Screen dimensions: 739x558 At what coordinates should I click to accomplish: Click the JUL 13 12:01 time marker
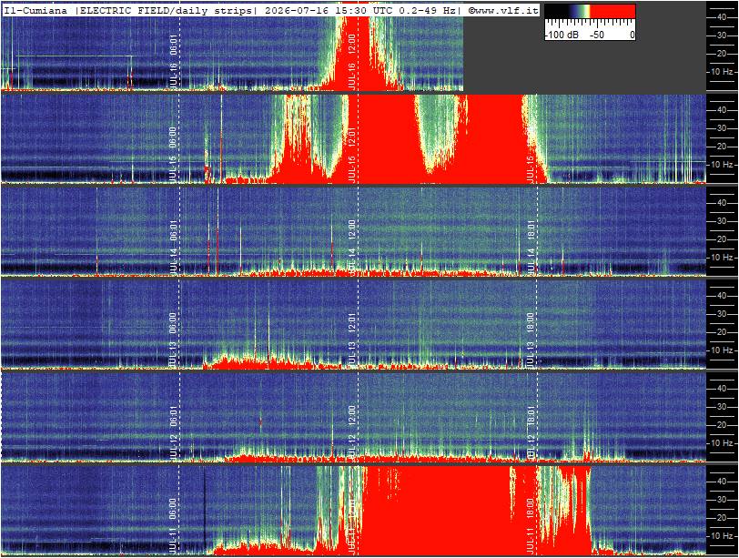tap(351, 340)
